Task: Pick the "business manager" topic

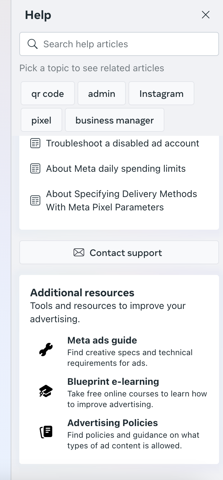Action: click(114, 120)
